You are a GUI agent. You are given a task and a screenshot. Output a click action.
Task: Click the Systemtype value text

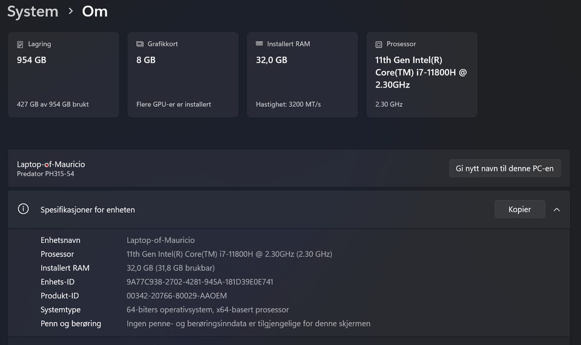[208, 309]
